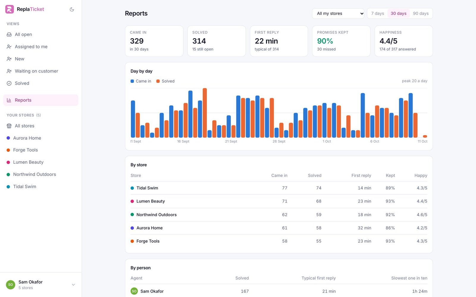476x297 pixels.
Task: Click Slowest one in ten header
Action: click(409, 278)
